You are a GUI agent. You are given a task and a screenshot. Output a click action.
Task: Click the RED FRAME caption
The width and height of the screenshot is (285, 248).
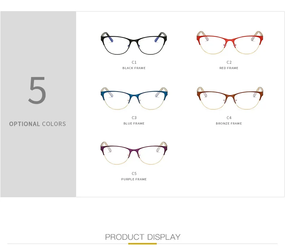pyautogui.click(x=229, y=68)
